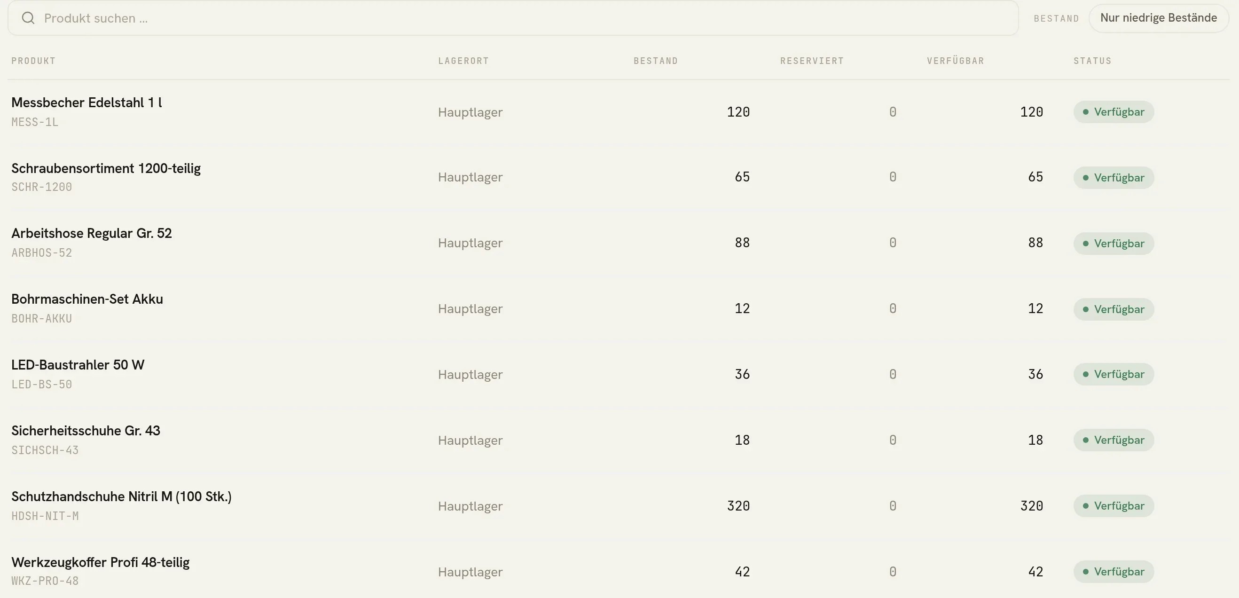Screen dimensions: 1239x598
Task: Click Hauptlager in LED-Baustrahler row
Action: click(470, 375)
